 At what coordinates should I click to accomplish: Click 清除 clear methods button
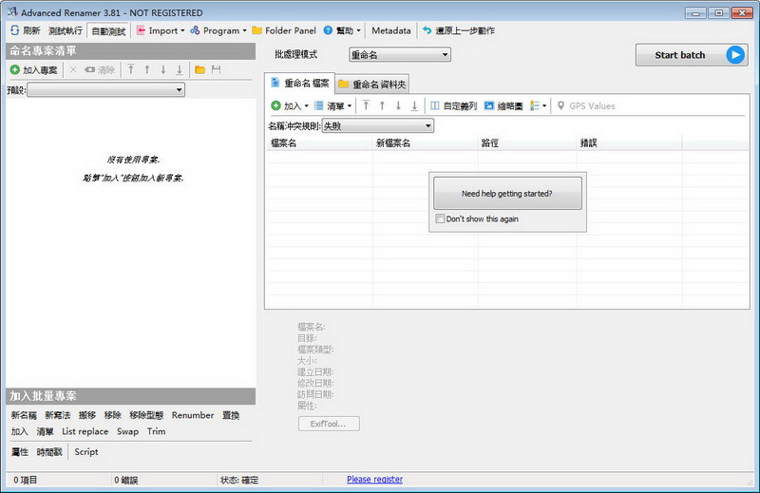[x=100, y=70]
